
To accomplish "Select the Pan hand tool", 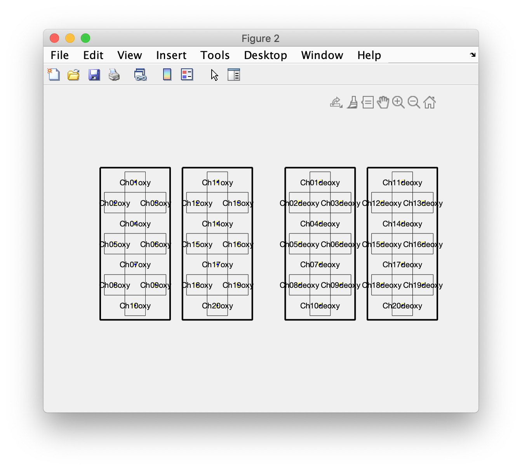I will tap(383, 103).
